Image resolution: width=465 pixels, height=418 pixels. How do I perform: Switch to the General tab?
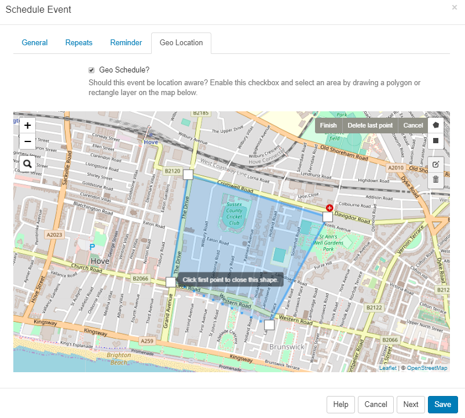[x=35, y=43]
